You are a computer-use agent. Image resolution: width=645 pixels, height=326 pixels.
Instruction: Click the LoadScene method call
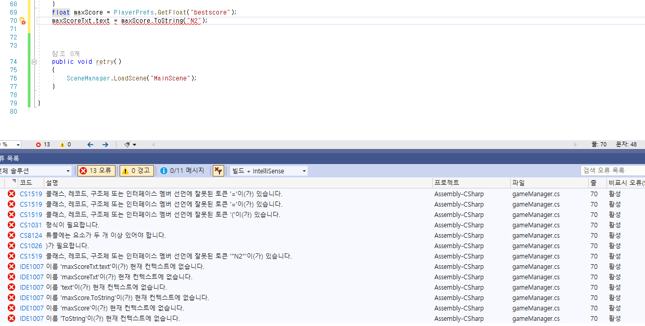pos(130,78)
